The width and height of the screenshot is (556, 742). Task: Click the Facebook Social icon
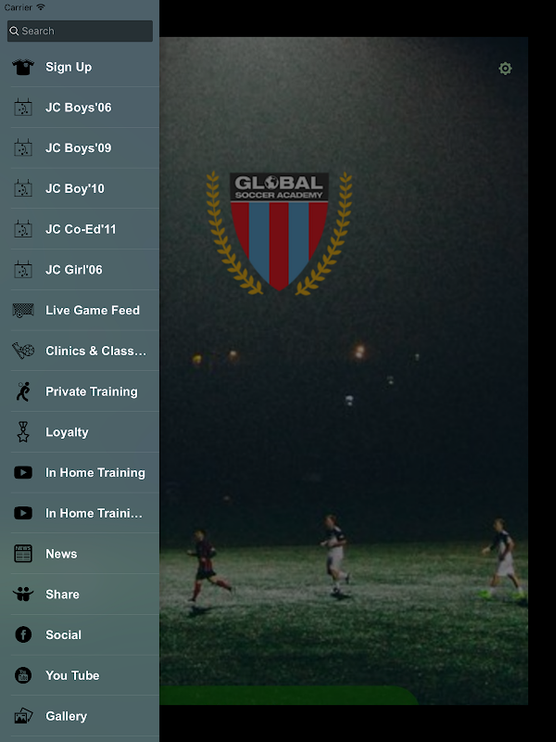[x=22, y=634]
